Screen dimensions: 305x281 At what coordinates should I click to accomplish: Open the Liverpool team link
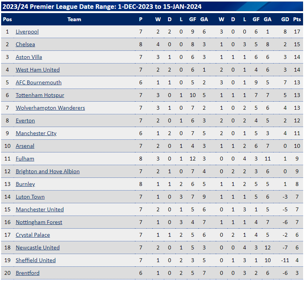click(x=27, y=32)
